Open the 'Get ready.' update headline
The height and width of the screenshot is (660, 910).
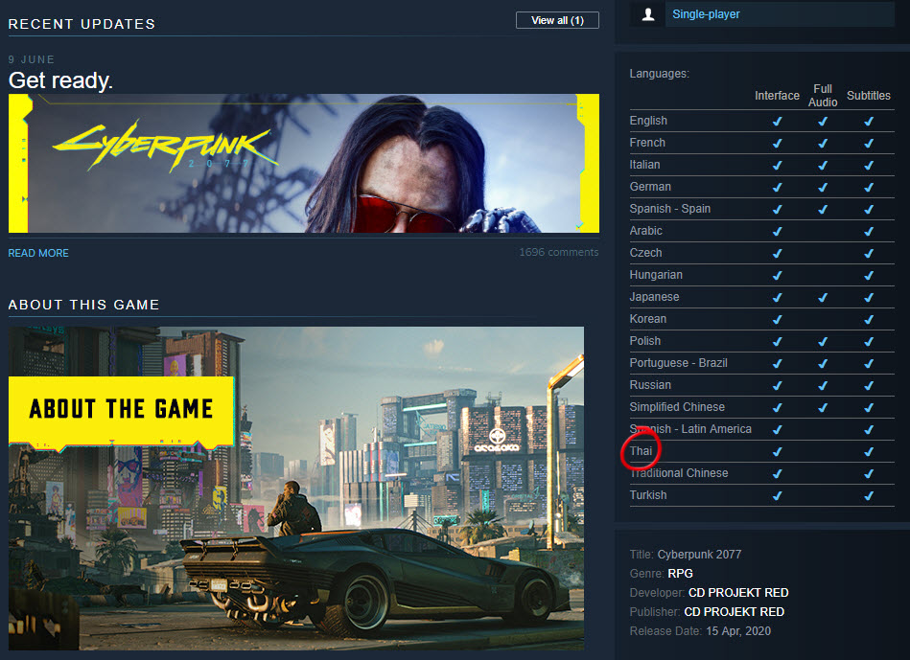[60, 80]
